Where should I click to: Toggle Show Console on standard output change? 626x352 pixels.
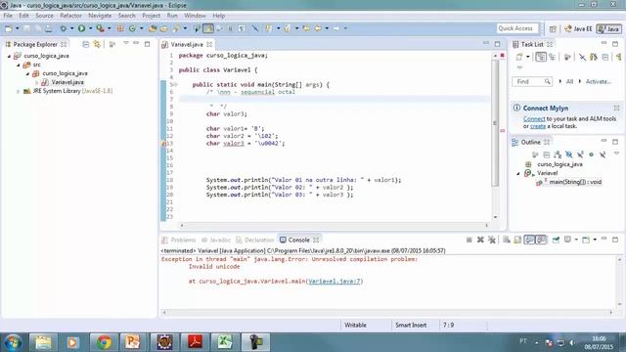coord(529,240)
